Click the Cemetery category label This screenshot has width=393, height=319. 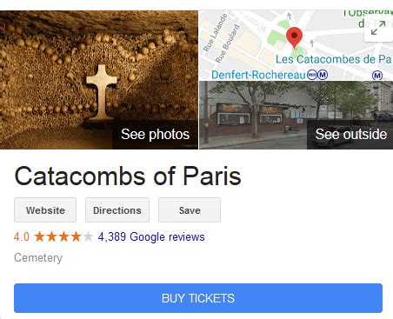[x=38, y=257]
